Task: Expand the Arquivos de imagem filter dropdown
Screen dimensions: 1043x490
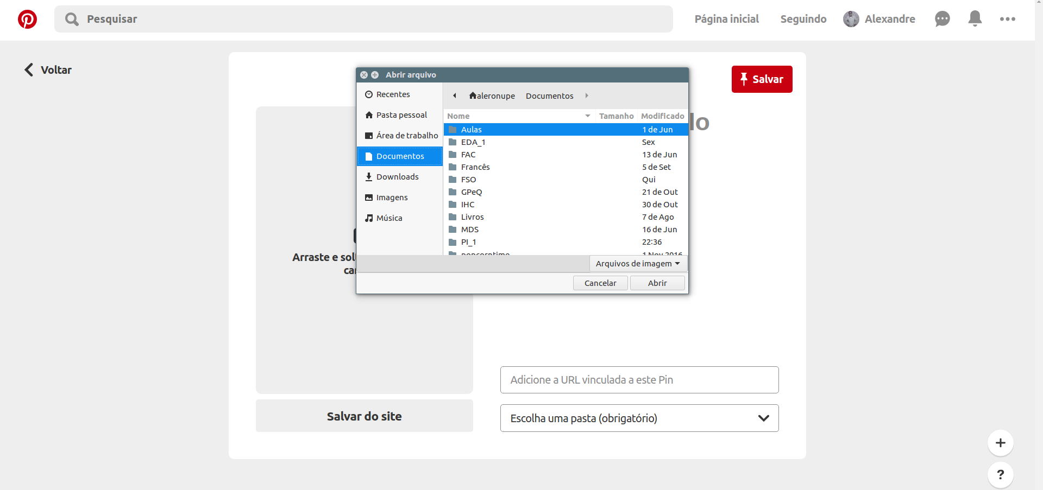Action: (x=638, y=264)
